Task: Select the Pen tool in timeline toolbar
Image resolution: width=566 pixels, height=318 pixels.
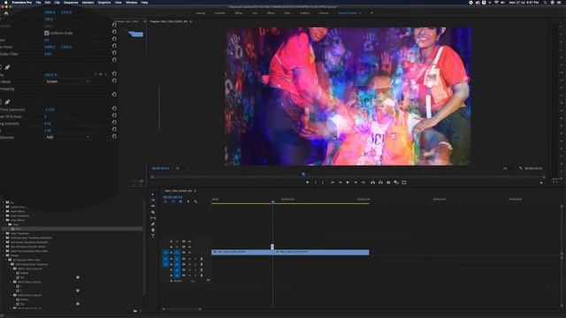Action: pos(153,223)
